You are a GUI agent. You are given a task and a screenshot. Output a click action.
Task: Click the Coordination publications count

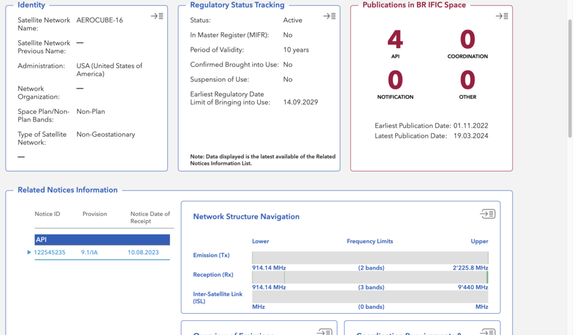[468, 40]
